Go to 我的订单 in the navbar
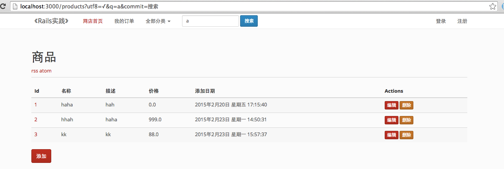Screen dimensions: 504x169 coord(124,21)
